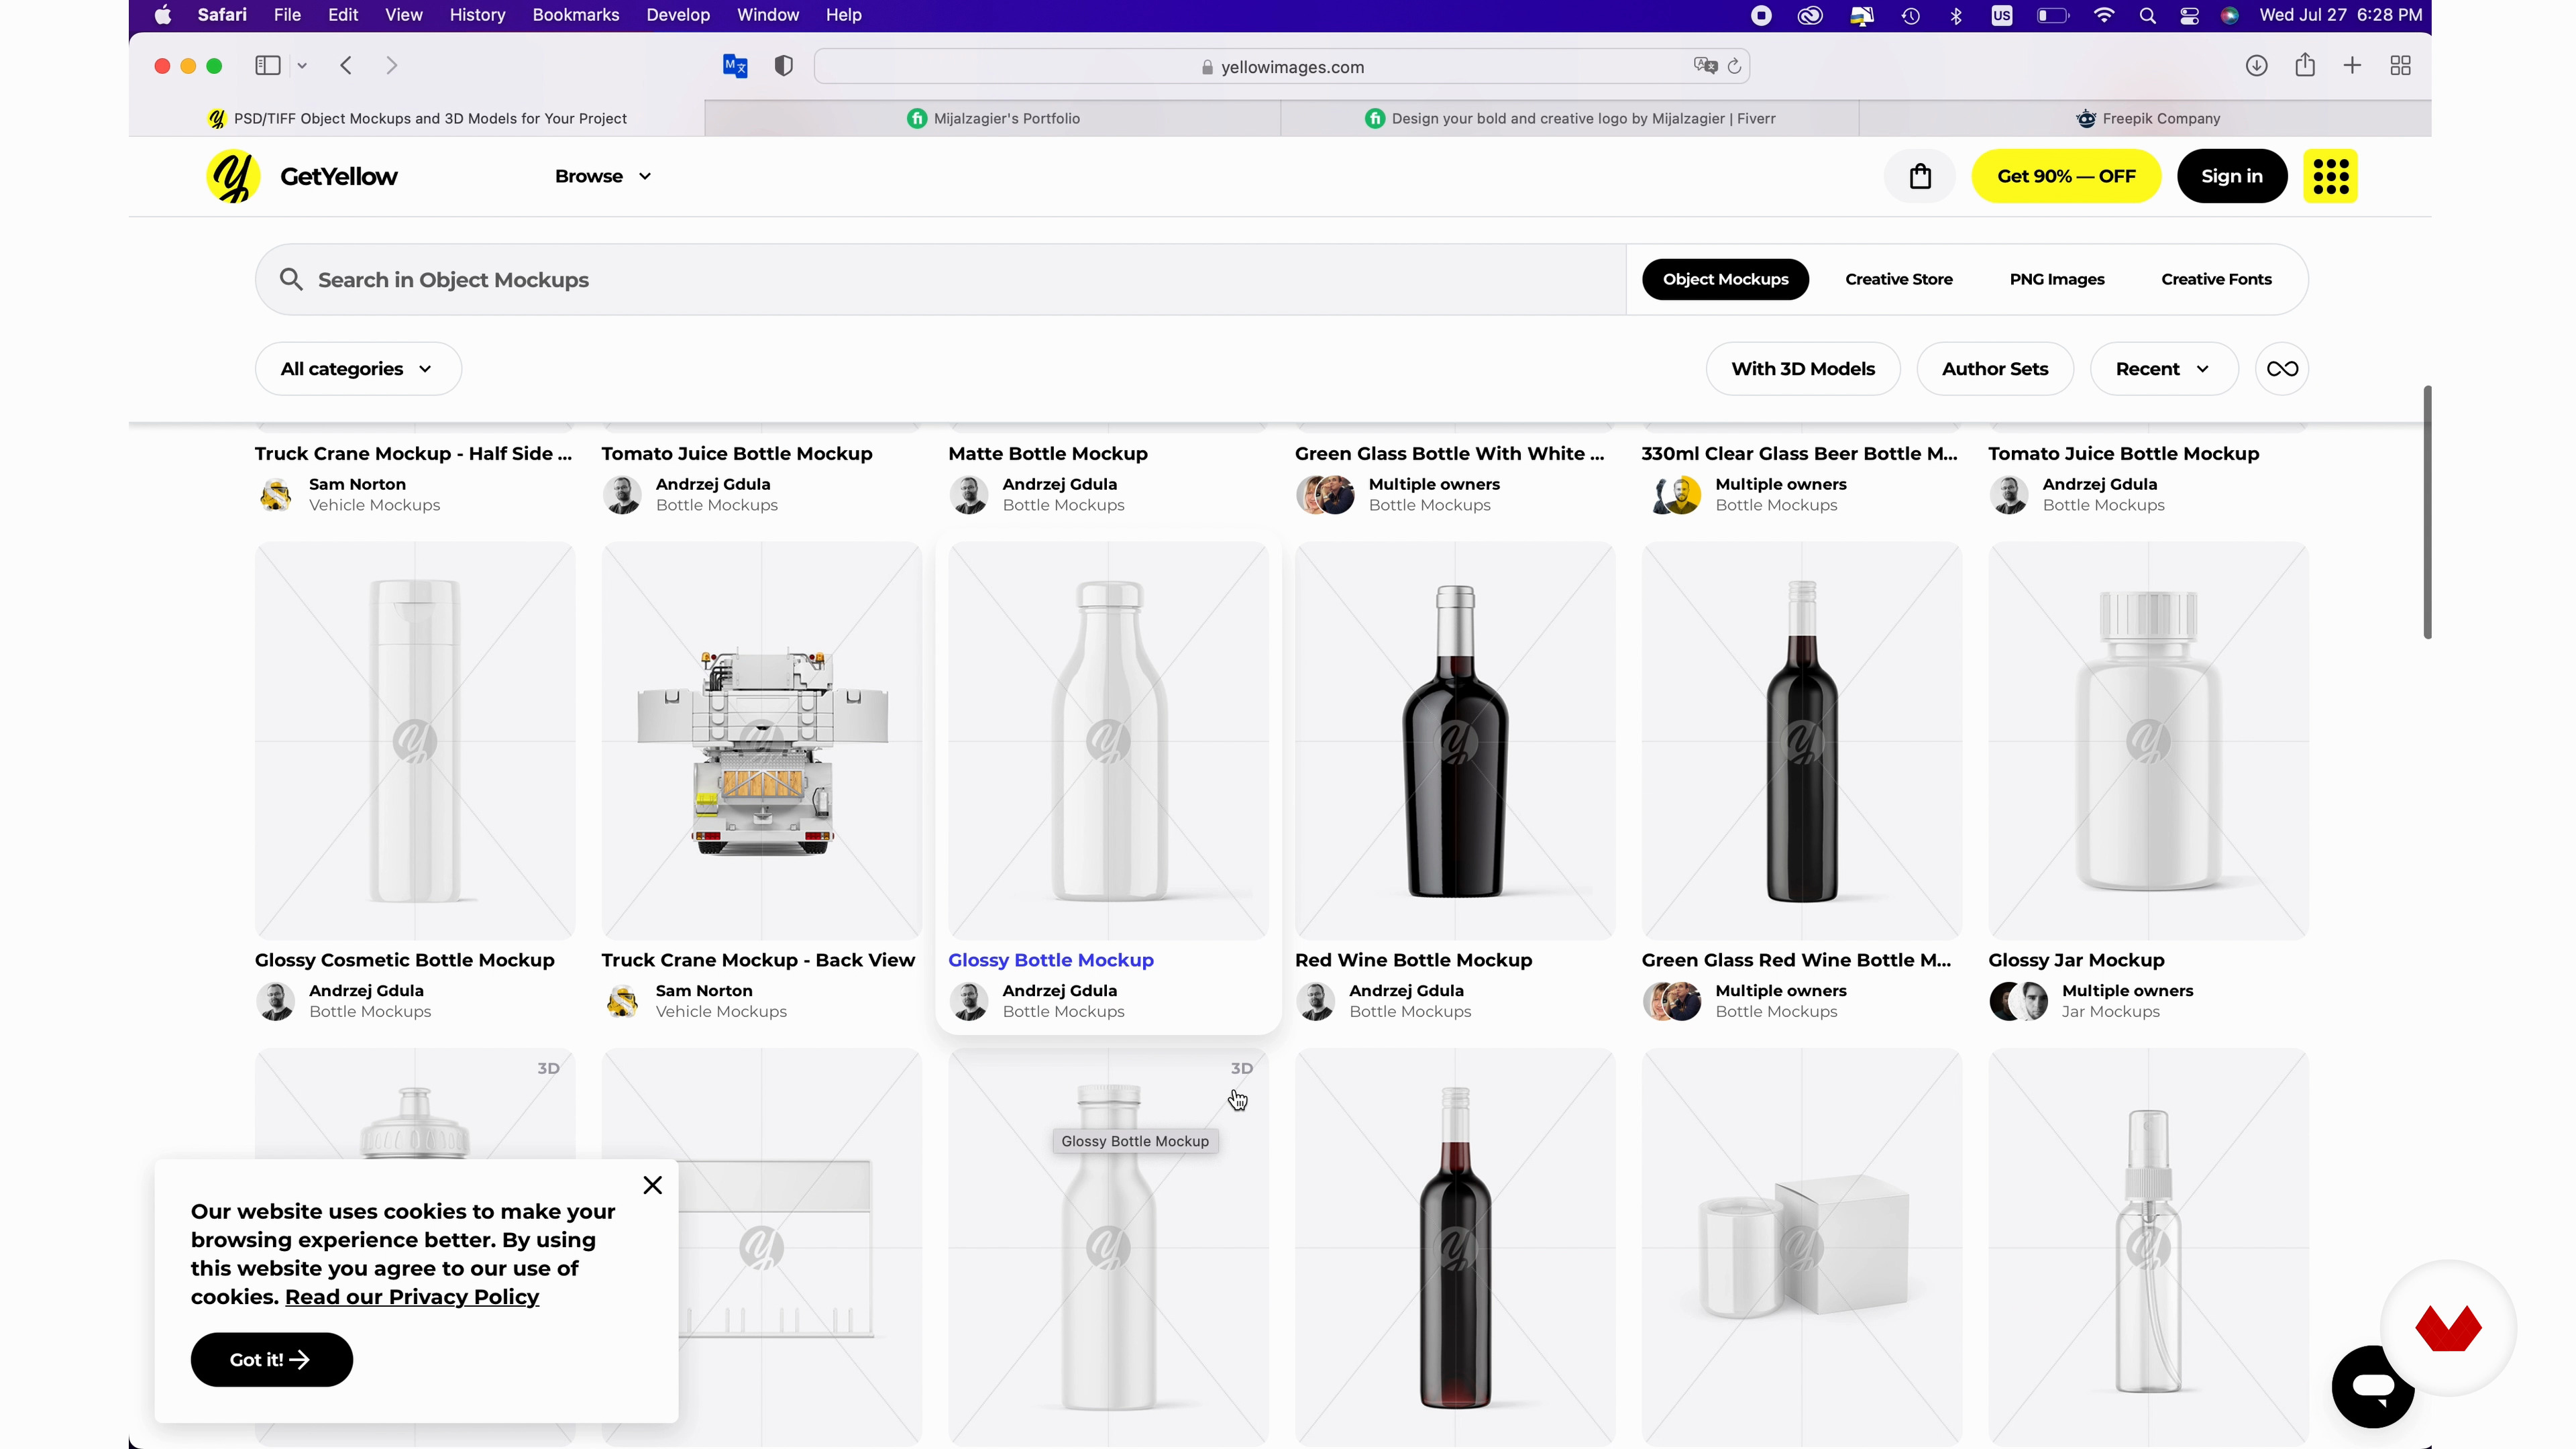Select the Object Mockups search scope

pos(1725,279)
